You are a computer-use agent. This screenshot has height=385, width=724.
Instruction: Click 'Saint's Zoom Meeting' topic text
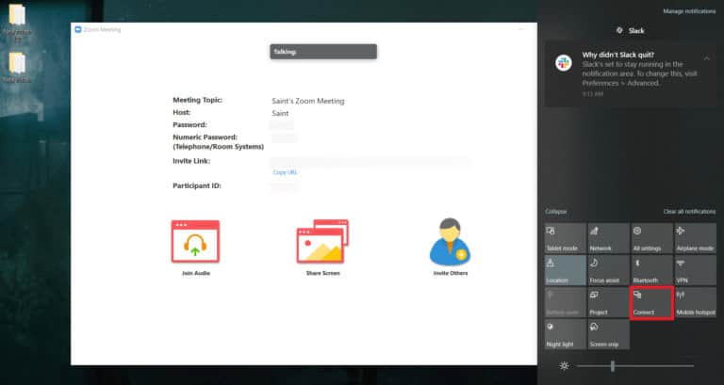(308, 101)
